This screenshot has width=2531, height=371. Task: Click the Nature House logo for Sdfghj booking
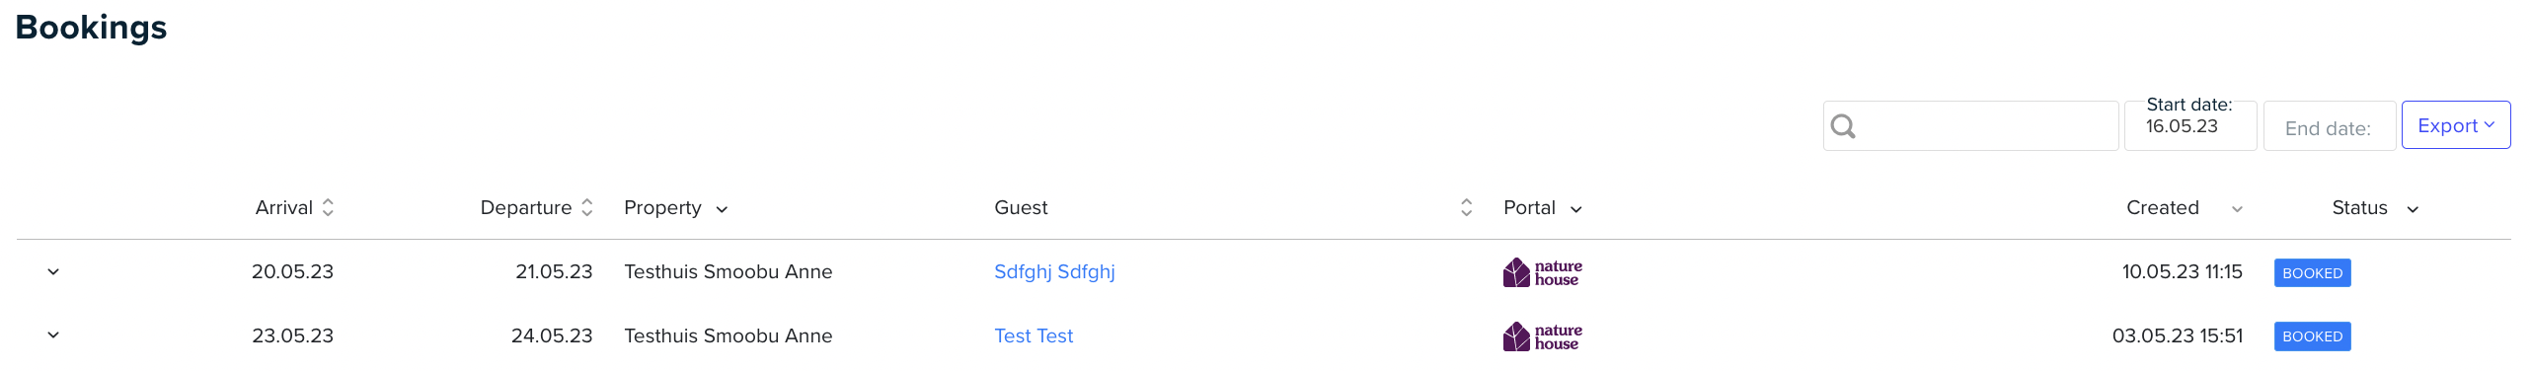tap(1542, 272)
